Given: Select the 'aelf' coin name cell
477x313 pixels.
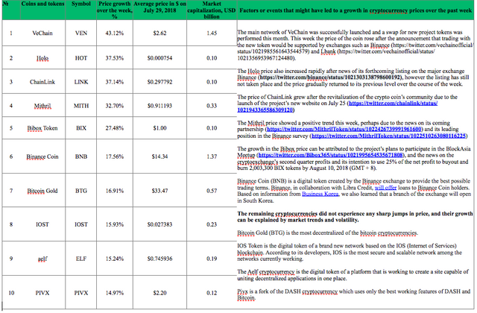Looking at the screenshot, I should pyautogui.click(x=42, y=259).
